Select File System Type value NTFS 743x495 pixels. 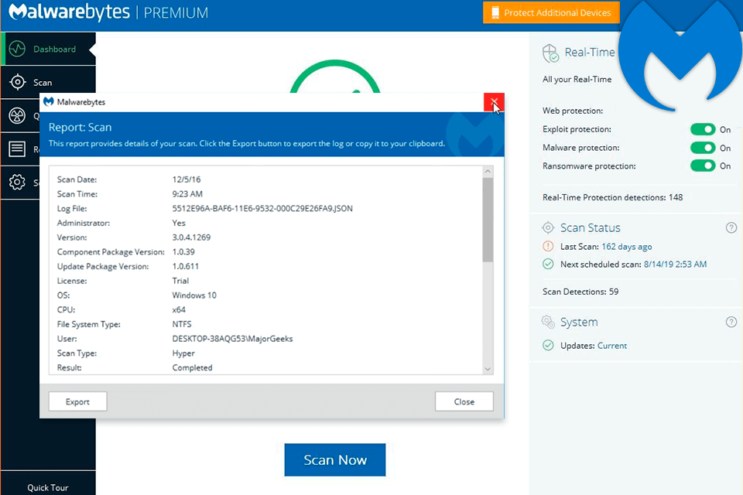tap(182, 324)
